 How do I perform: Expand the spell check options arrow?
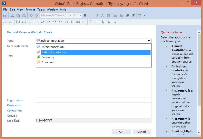point(144,15)
